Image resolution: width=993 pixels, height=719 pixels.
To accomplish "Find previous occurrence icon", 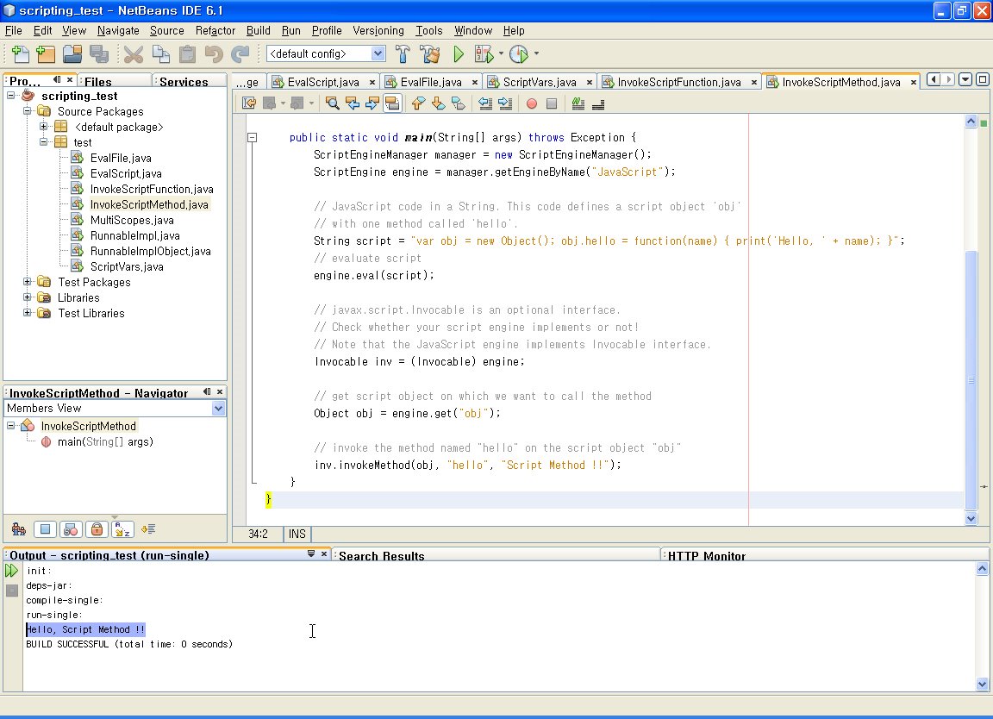I will pyautogui.click(x=352, y=103).
